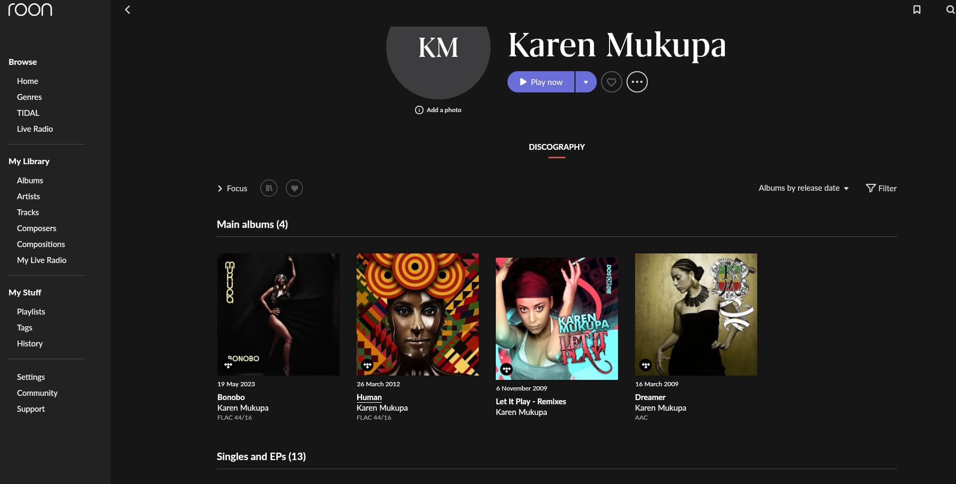
Task: Click the Filter funnel icon
Action: pos(870,188)
